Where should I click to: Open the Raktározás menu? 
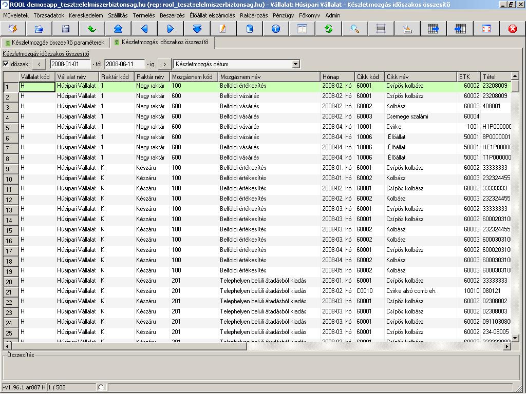click(254, 15)
